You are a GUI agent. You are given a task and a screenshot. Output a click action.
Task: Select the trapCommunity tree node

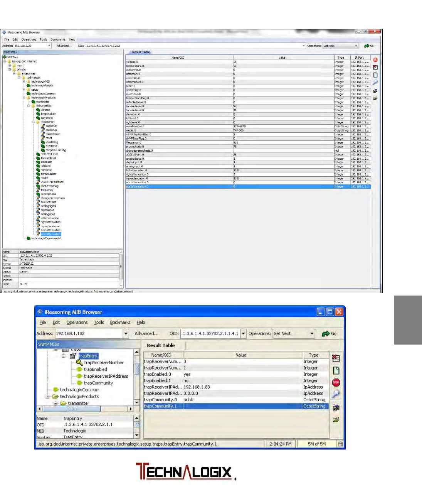point(98,383)
